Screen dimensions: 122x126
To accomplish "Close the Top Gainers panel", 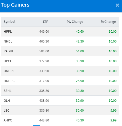I will click(x=117, y=5).
